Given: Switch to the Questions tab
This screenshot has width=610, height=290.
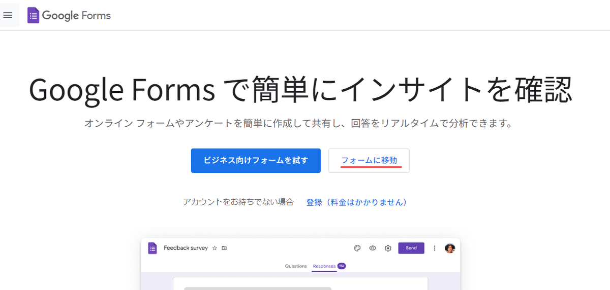Looking at the screenshot, I should tap(296, 266).
